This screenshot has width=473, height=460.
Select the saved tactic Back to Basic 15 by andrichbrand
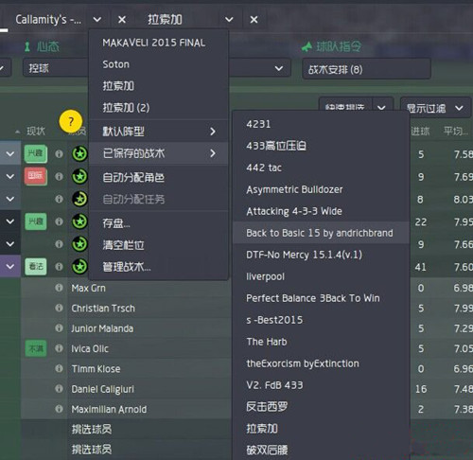[x=321, y=233]
